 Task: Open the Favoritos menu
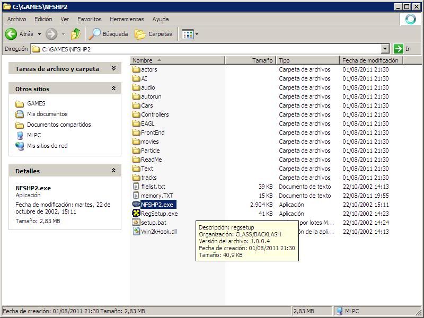pyautogui.click(x=89, y=19)
